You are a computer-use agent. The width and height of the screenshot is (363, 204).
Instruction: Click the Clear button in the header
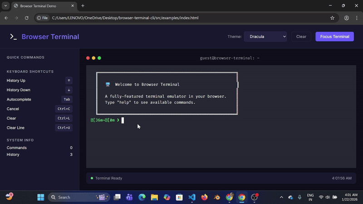[301, 37]
